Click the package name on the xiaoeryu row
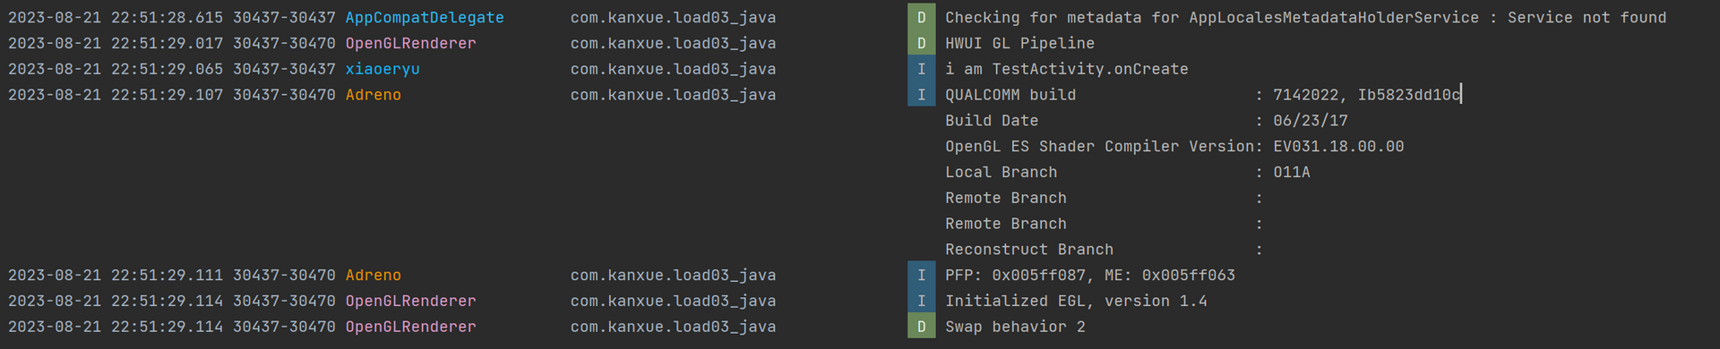This screenshot has width=1720, height=349. [x=674, y=69]
